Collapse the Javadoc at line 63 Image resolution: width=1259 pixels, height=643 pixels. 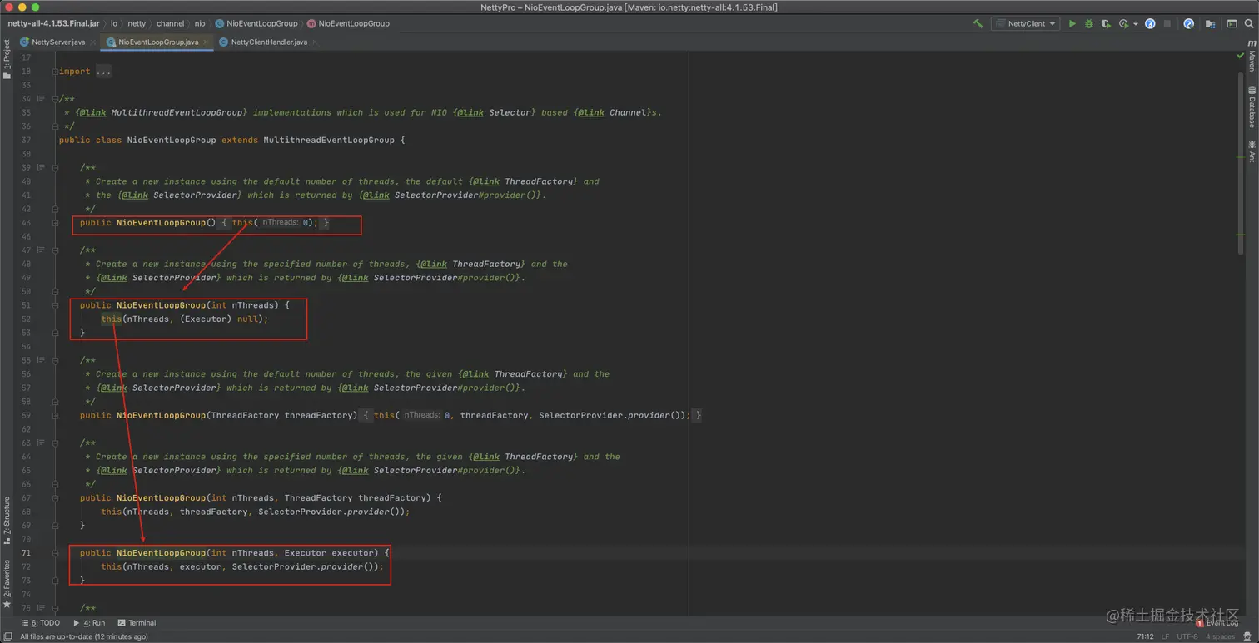[55, 443]
